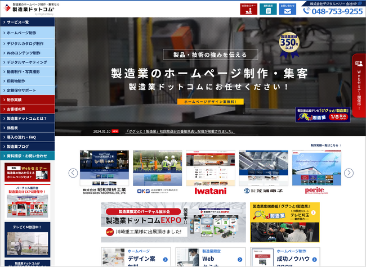Screen dimensions: 366x267
Task: Open ホームページ制作 in the sidebar
Action: 28,33
